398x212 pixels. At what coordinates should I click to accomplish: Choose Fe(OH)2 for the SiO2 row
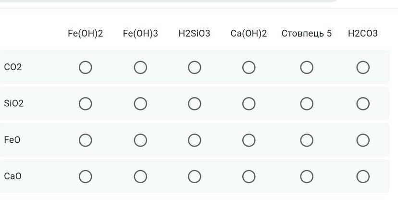[85, 104]
